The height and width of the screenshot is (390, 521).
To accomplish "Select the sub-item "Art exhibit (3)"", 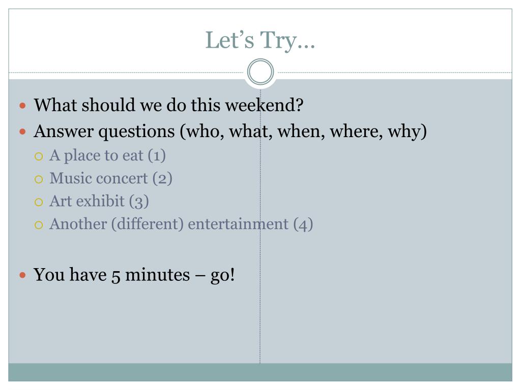I will pyautogui.click(x=99, y=201).
